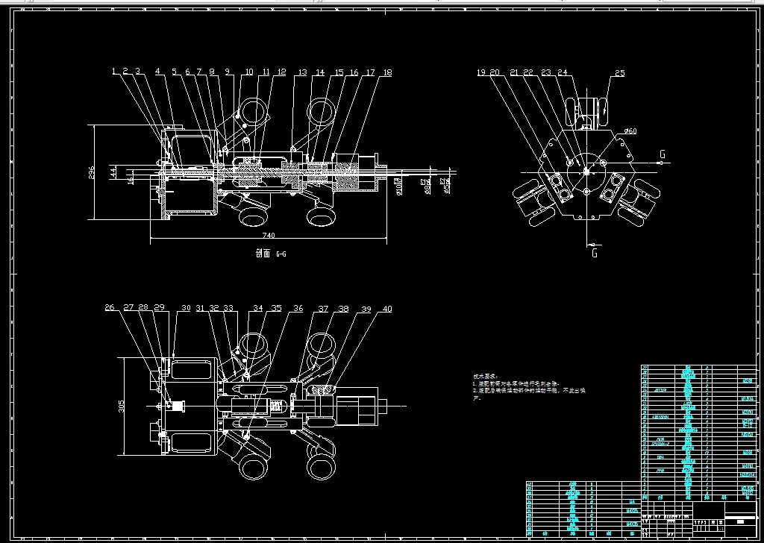The width and height of the screenshot is (764, 543).
Task: Click the ø60 diameter dimension text
Action: [630, 131]
